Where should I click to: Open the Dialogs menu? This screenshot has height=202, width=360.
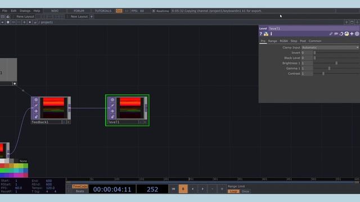coord(25,11)
